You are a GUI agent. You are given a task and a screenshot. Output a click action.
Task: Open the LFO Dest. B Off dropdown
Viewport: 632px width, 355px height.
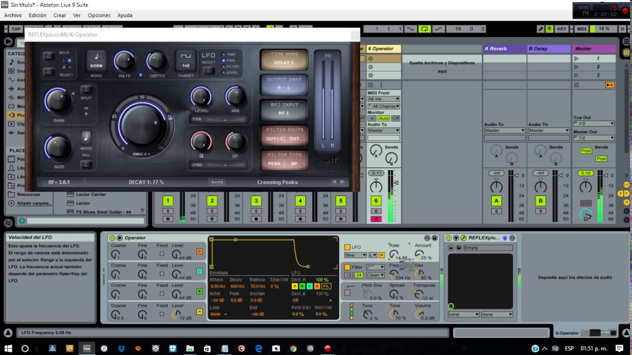[x=312, y=300]
